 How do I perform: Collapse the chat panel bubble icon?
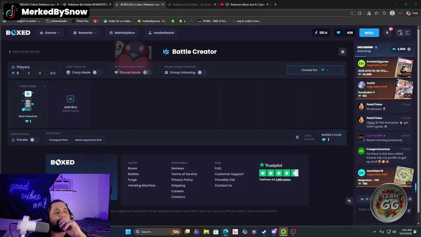click(x=349, y=201)
